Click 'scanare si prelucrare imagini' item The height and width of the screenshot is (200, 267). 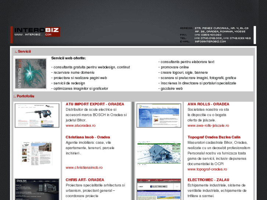tap(197, 78)
